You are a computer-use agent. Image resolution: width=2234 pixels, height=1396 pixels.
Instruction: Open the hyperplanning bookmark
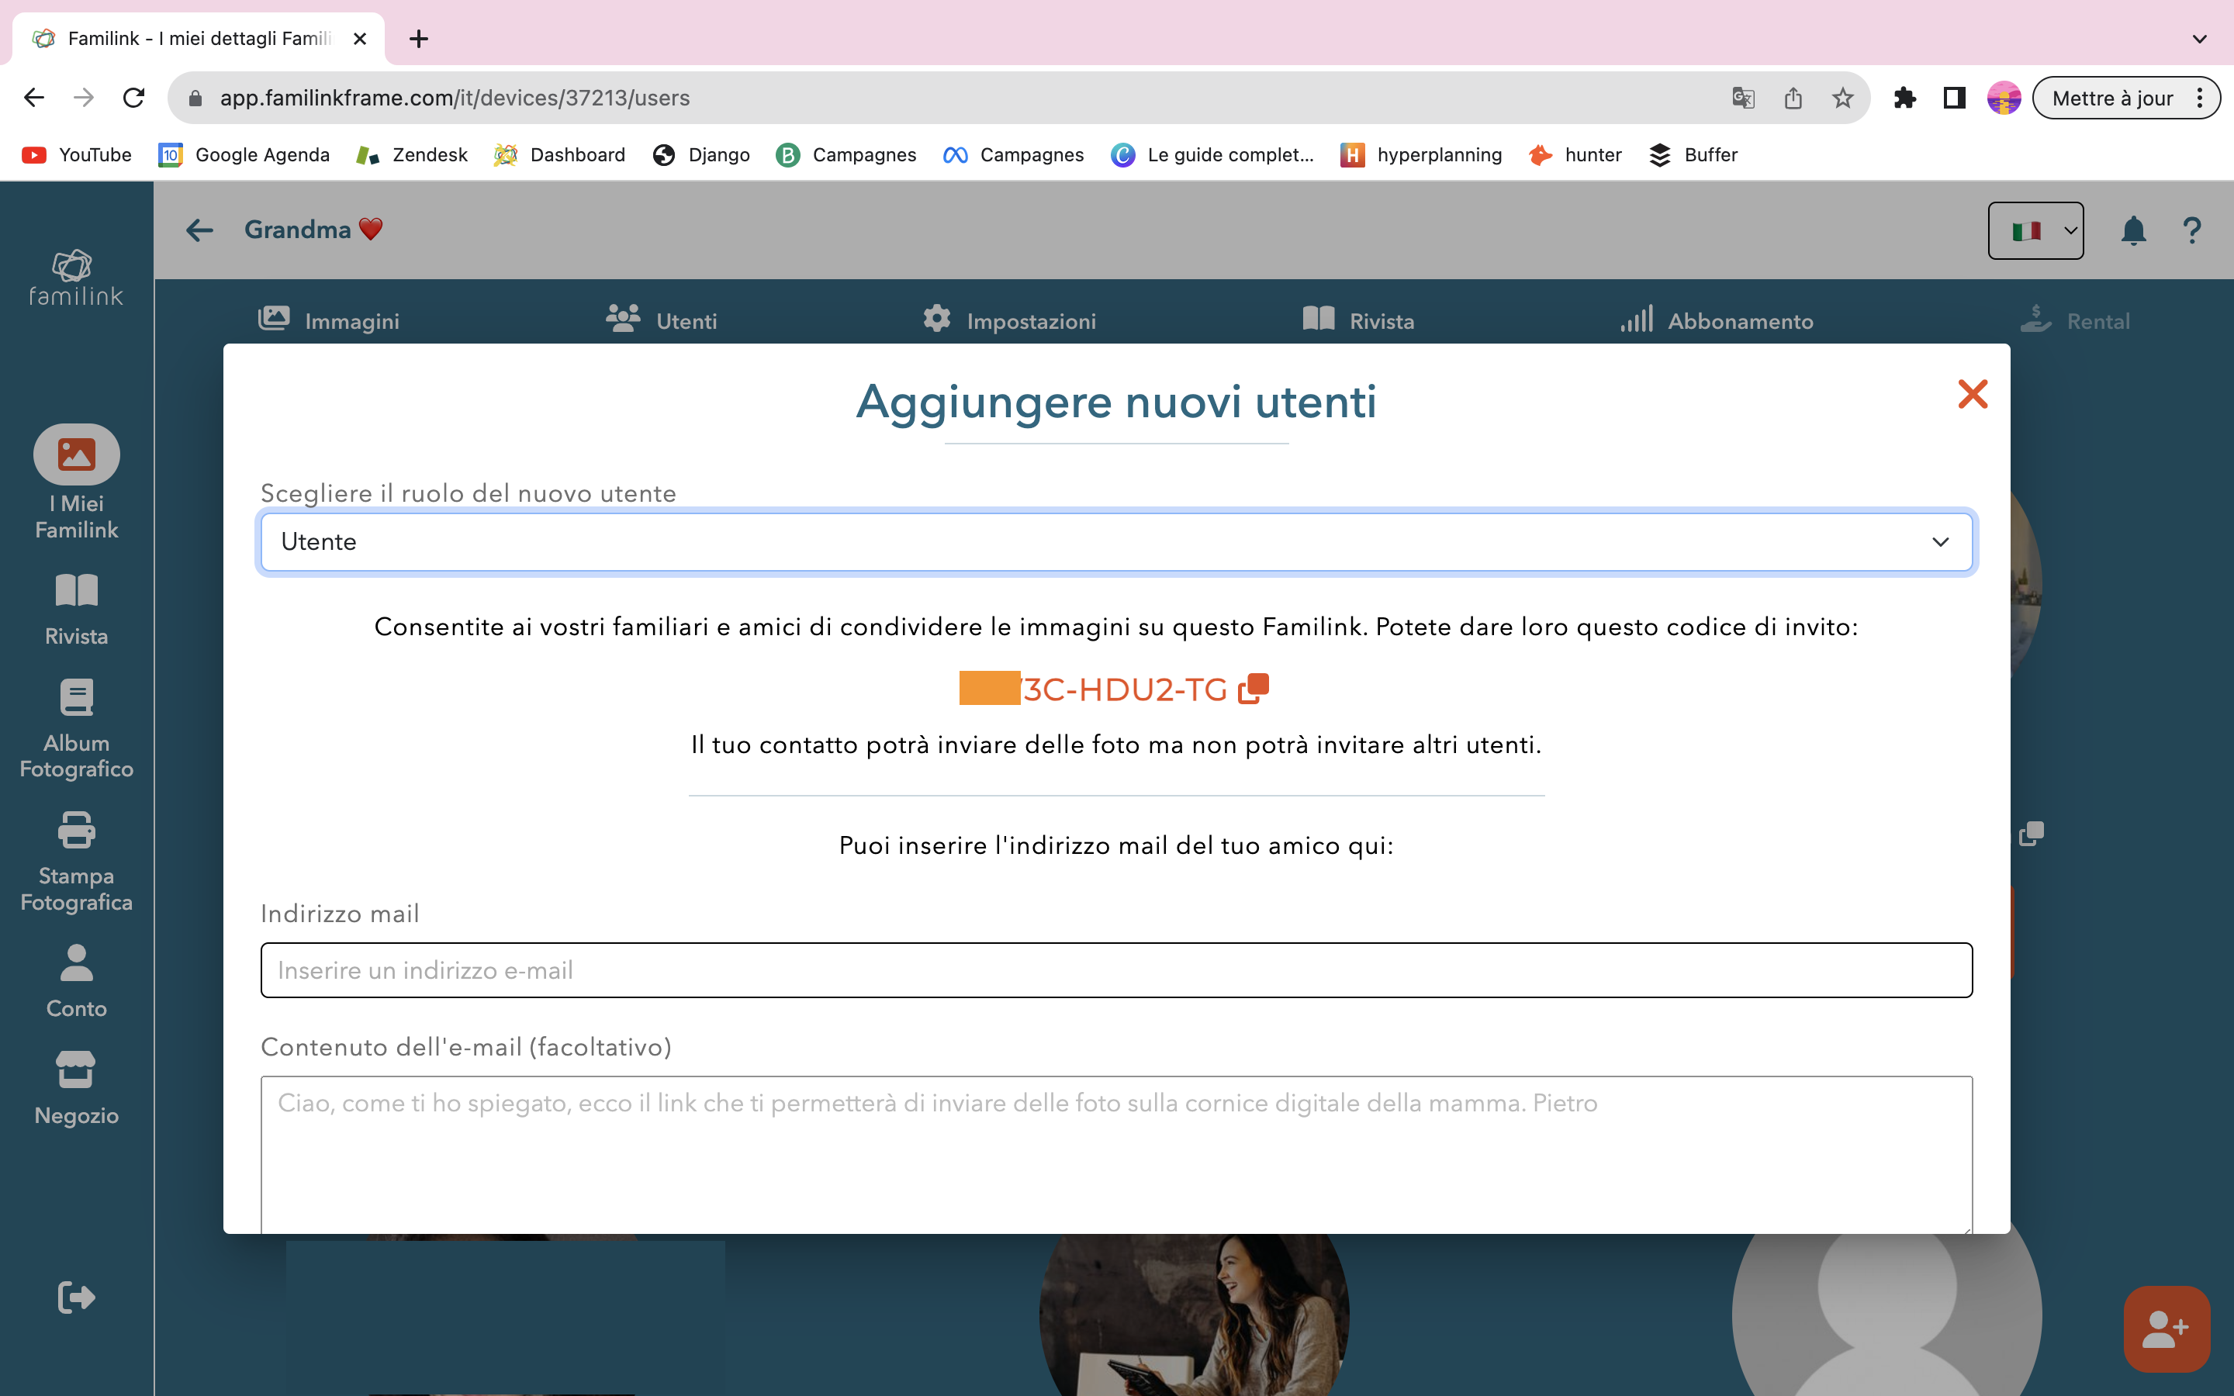point(1422,155)
